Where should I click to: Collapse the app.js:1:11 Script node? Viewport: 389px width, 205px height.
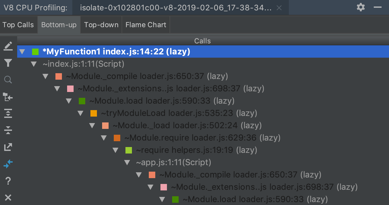[127, 162]
